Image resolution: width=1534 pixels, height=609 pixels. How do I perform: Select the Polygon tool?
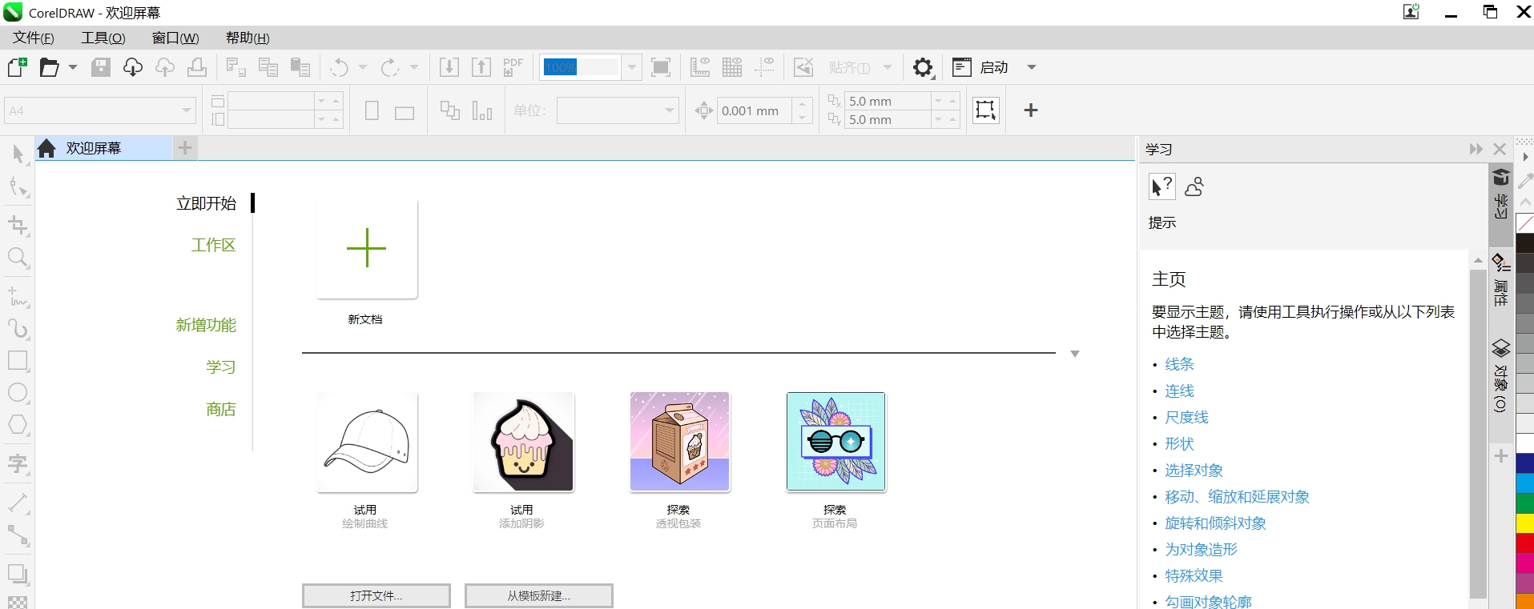click(x=18, y=425)
